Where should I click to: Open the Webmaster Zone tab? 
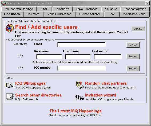(134, 14)
